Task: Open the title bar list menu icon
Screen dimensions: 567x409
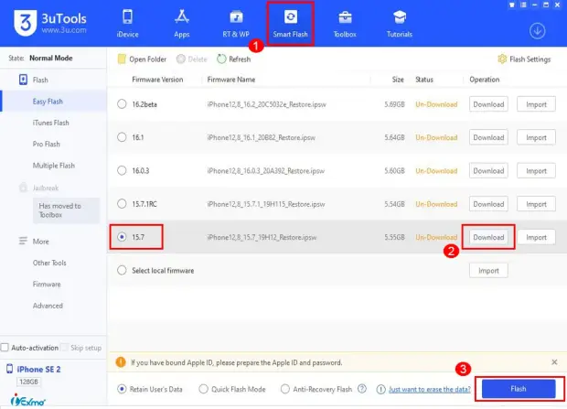Action: pyautogui.click(x=523, y=5)
